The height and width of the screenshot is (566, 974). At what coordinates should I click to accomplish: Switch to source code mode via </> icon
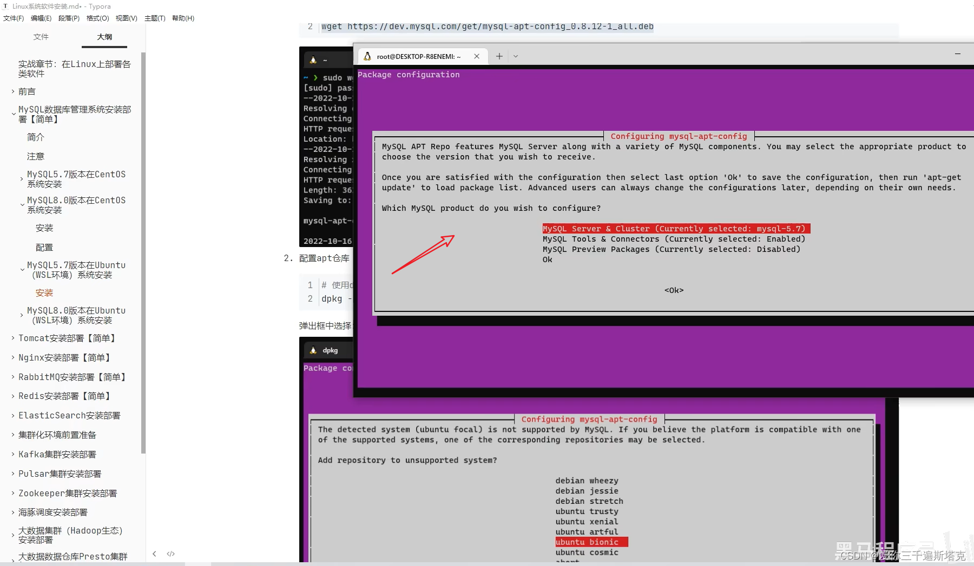pyautogui.click(x=171, y=554)
